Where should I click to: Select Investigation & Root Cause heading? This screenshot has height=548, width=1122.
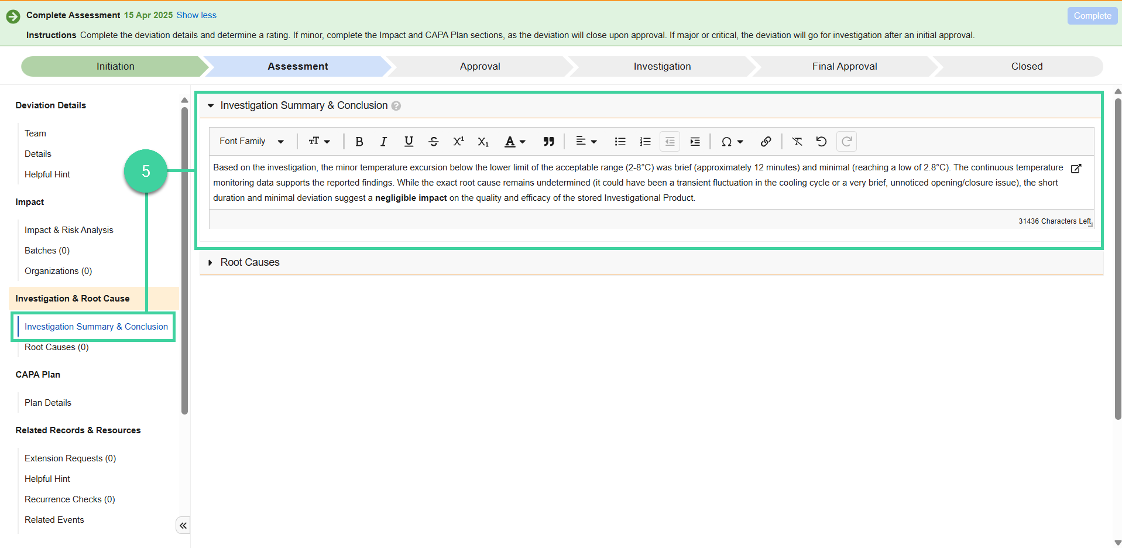[x=94, y=299]
